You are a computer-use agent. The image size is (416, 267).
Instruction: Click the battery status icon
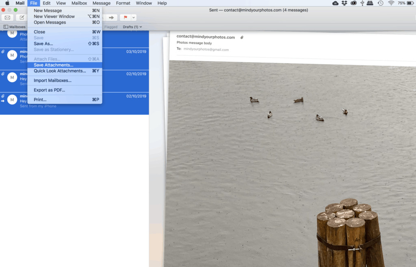(x=410, y=3)
